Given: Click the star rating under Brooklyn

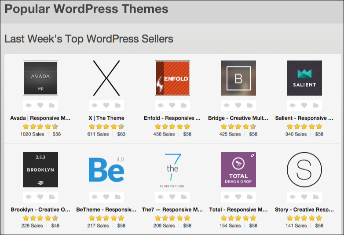Looking at the screenshot, I should click(x=40, y=218).
